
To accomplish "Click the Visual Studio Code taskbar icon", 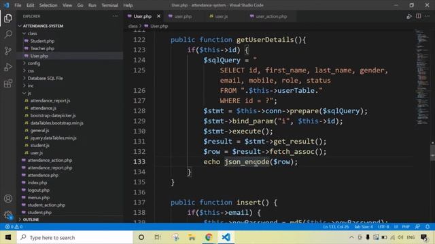I will pos(226,237).
